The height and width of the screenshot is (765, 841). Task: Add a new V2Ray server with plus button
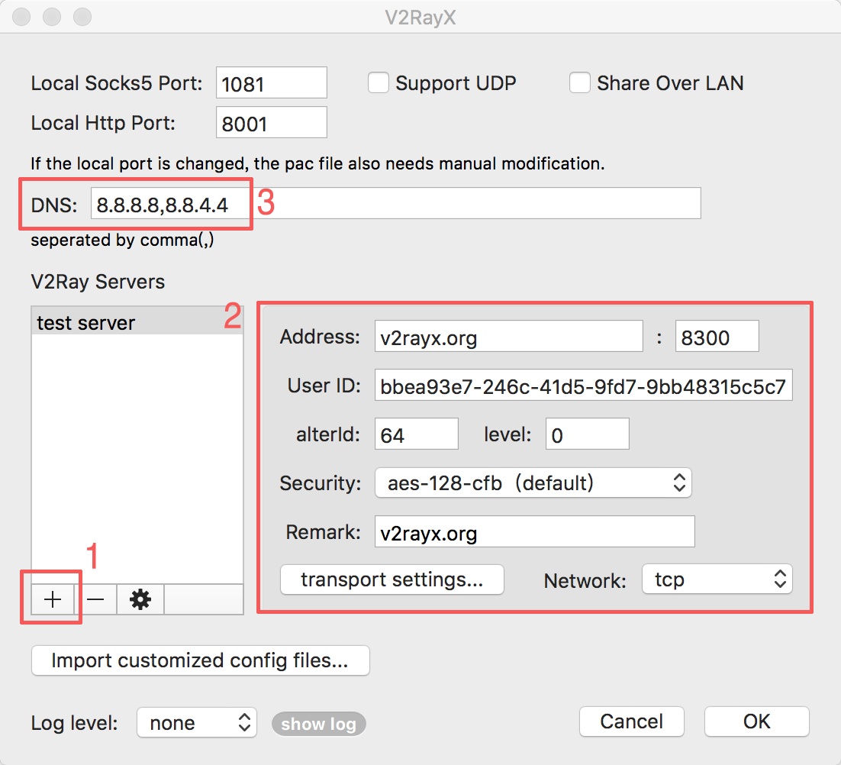point(52,599)
